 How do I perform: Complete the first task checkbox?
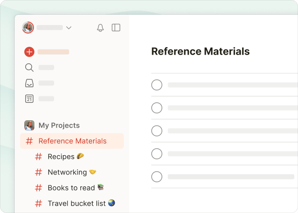[x=157, y=85]
